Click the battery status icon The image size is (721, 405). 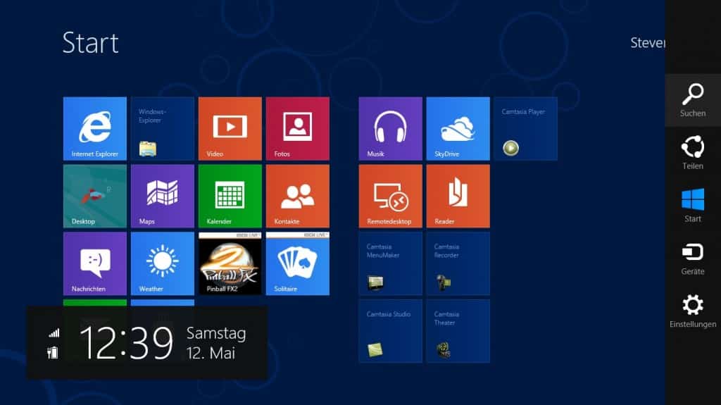point(53,353)
